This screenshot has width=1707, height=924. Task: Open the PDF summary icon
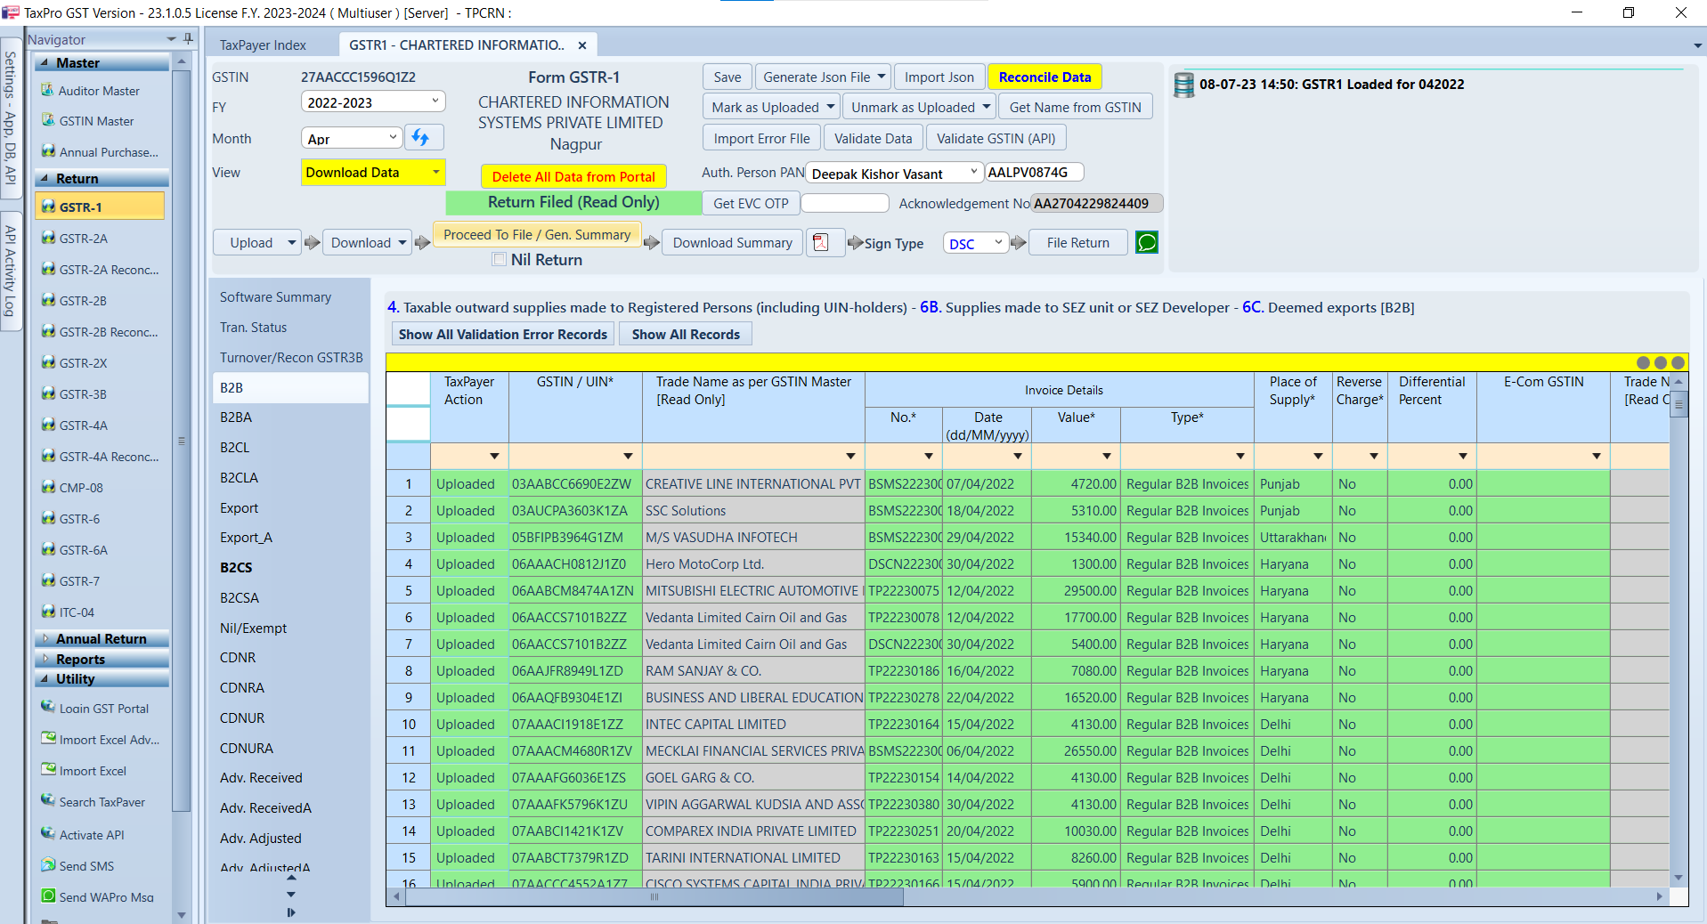click(824, 242)
